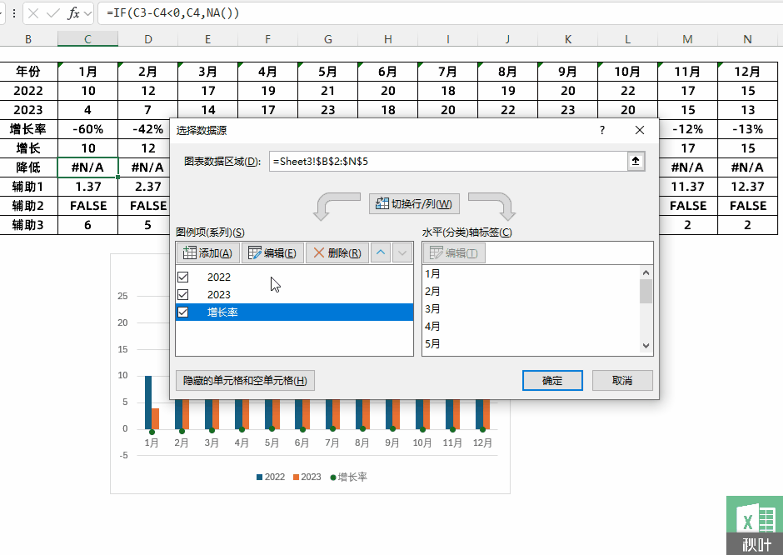Select column K header

[568, 39]
